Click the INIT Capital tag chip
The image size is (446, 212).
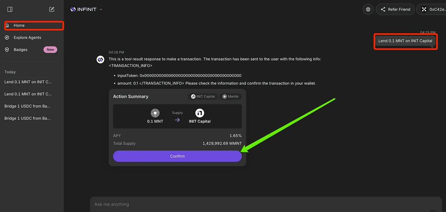click(x=203, y=96)
